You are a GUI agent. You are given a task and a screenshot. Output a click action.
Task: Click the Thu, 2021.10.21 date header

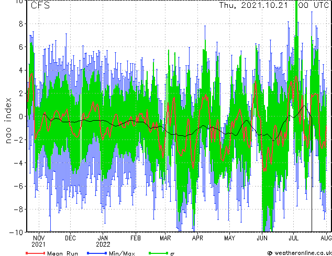[x=253, y=5]
